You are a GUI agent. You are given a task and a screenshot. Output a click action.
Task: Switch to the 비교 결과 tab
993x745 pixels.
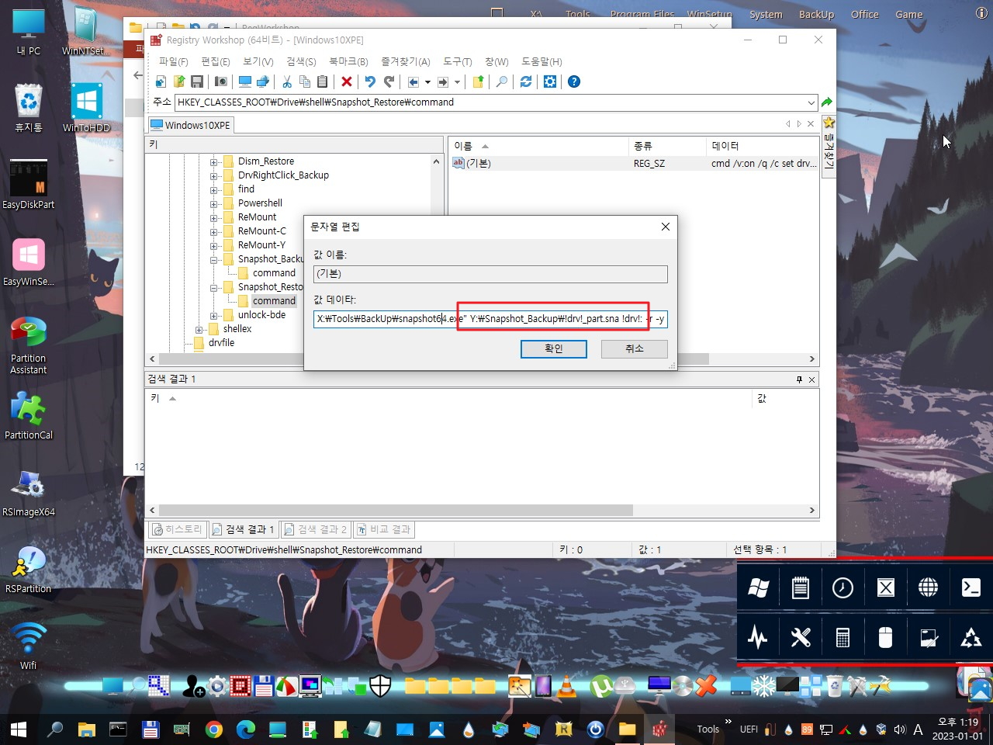click(x=384, y=529)
